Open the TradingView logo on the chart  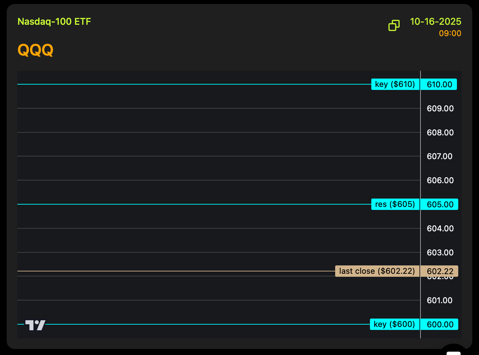click(x=35, y=325)
